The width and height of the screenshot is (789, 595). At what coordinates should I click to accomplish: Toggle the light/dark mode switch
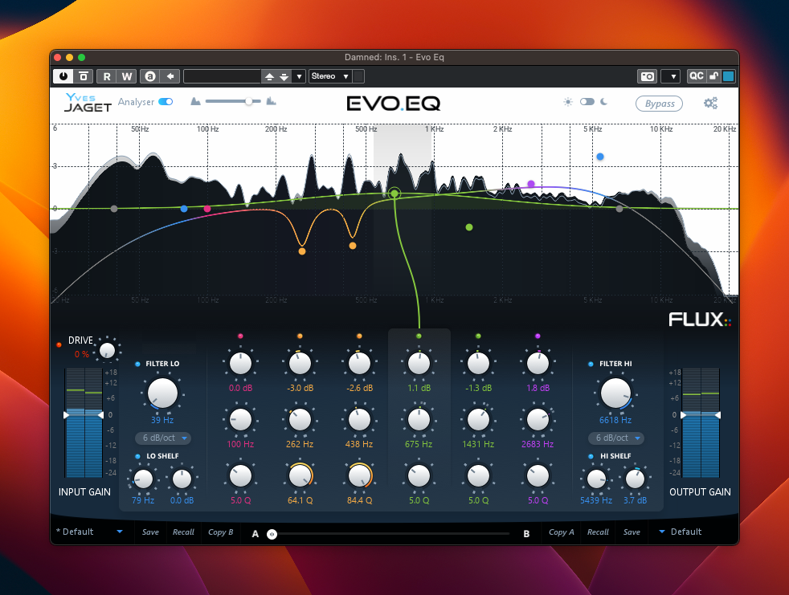tap(587, 102)
